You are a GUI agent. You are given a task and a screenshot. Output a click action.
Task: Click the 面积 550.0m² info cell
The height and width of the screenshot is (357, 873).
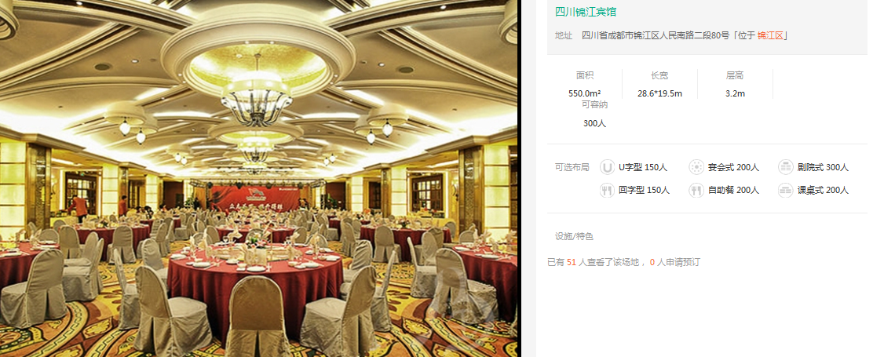[x=585, y=84]
